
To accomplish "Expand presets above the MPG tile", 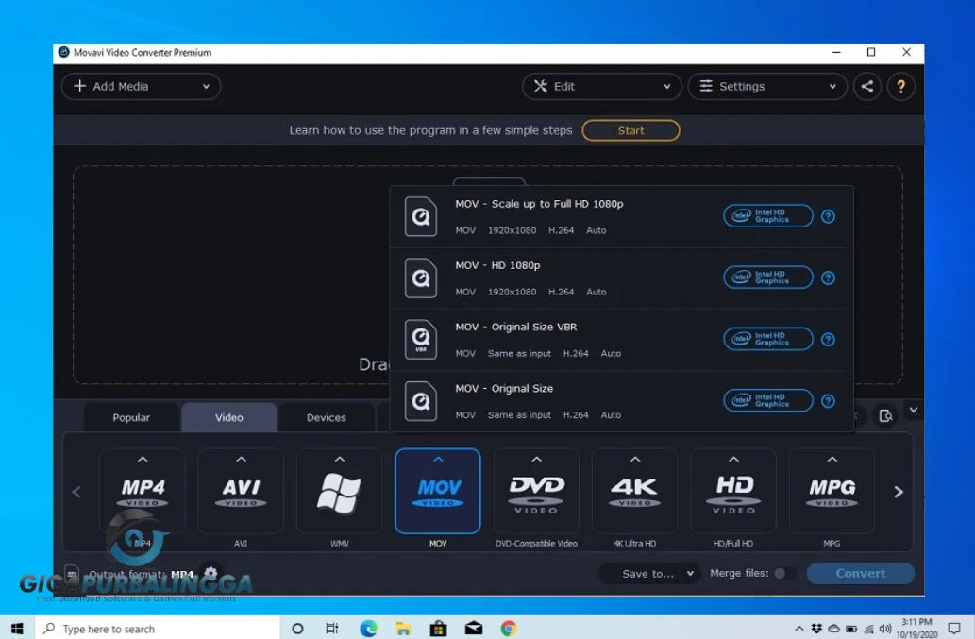I will pyautogui.click(x=832, y=460).
